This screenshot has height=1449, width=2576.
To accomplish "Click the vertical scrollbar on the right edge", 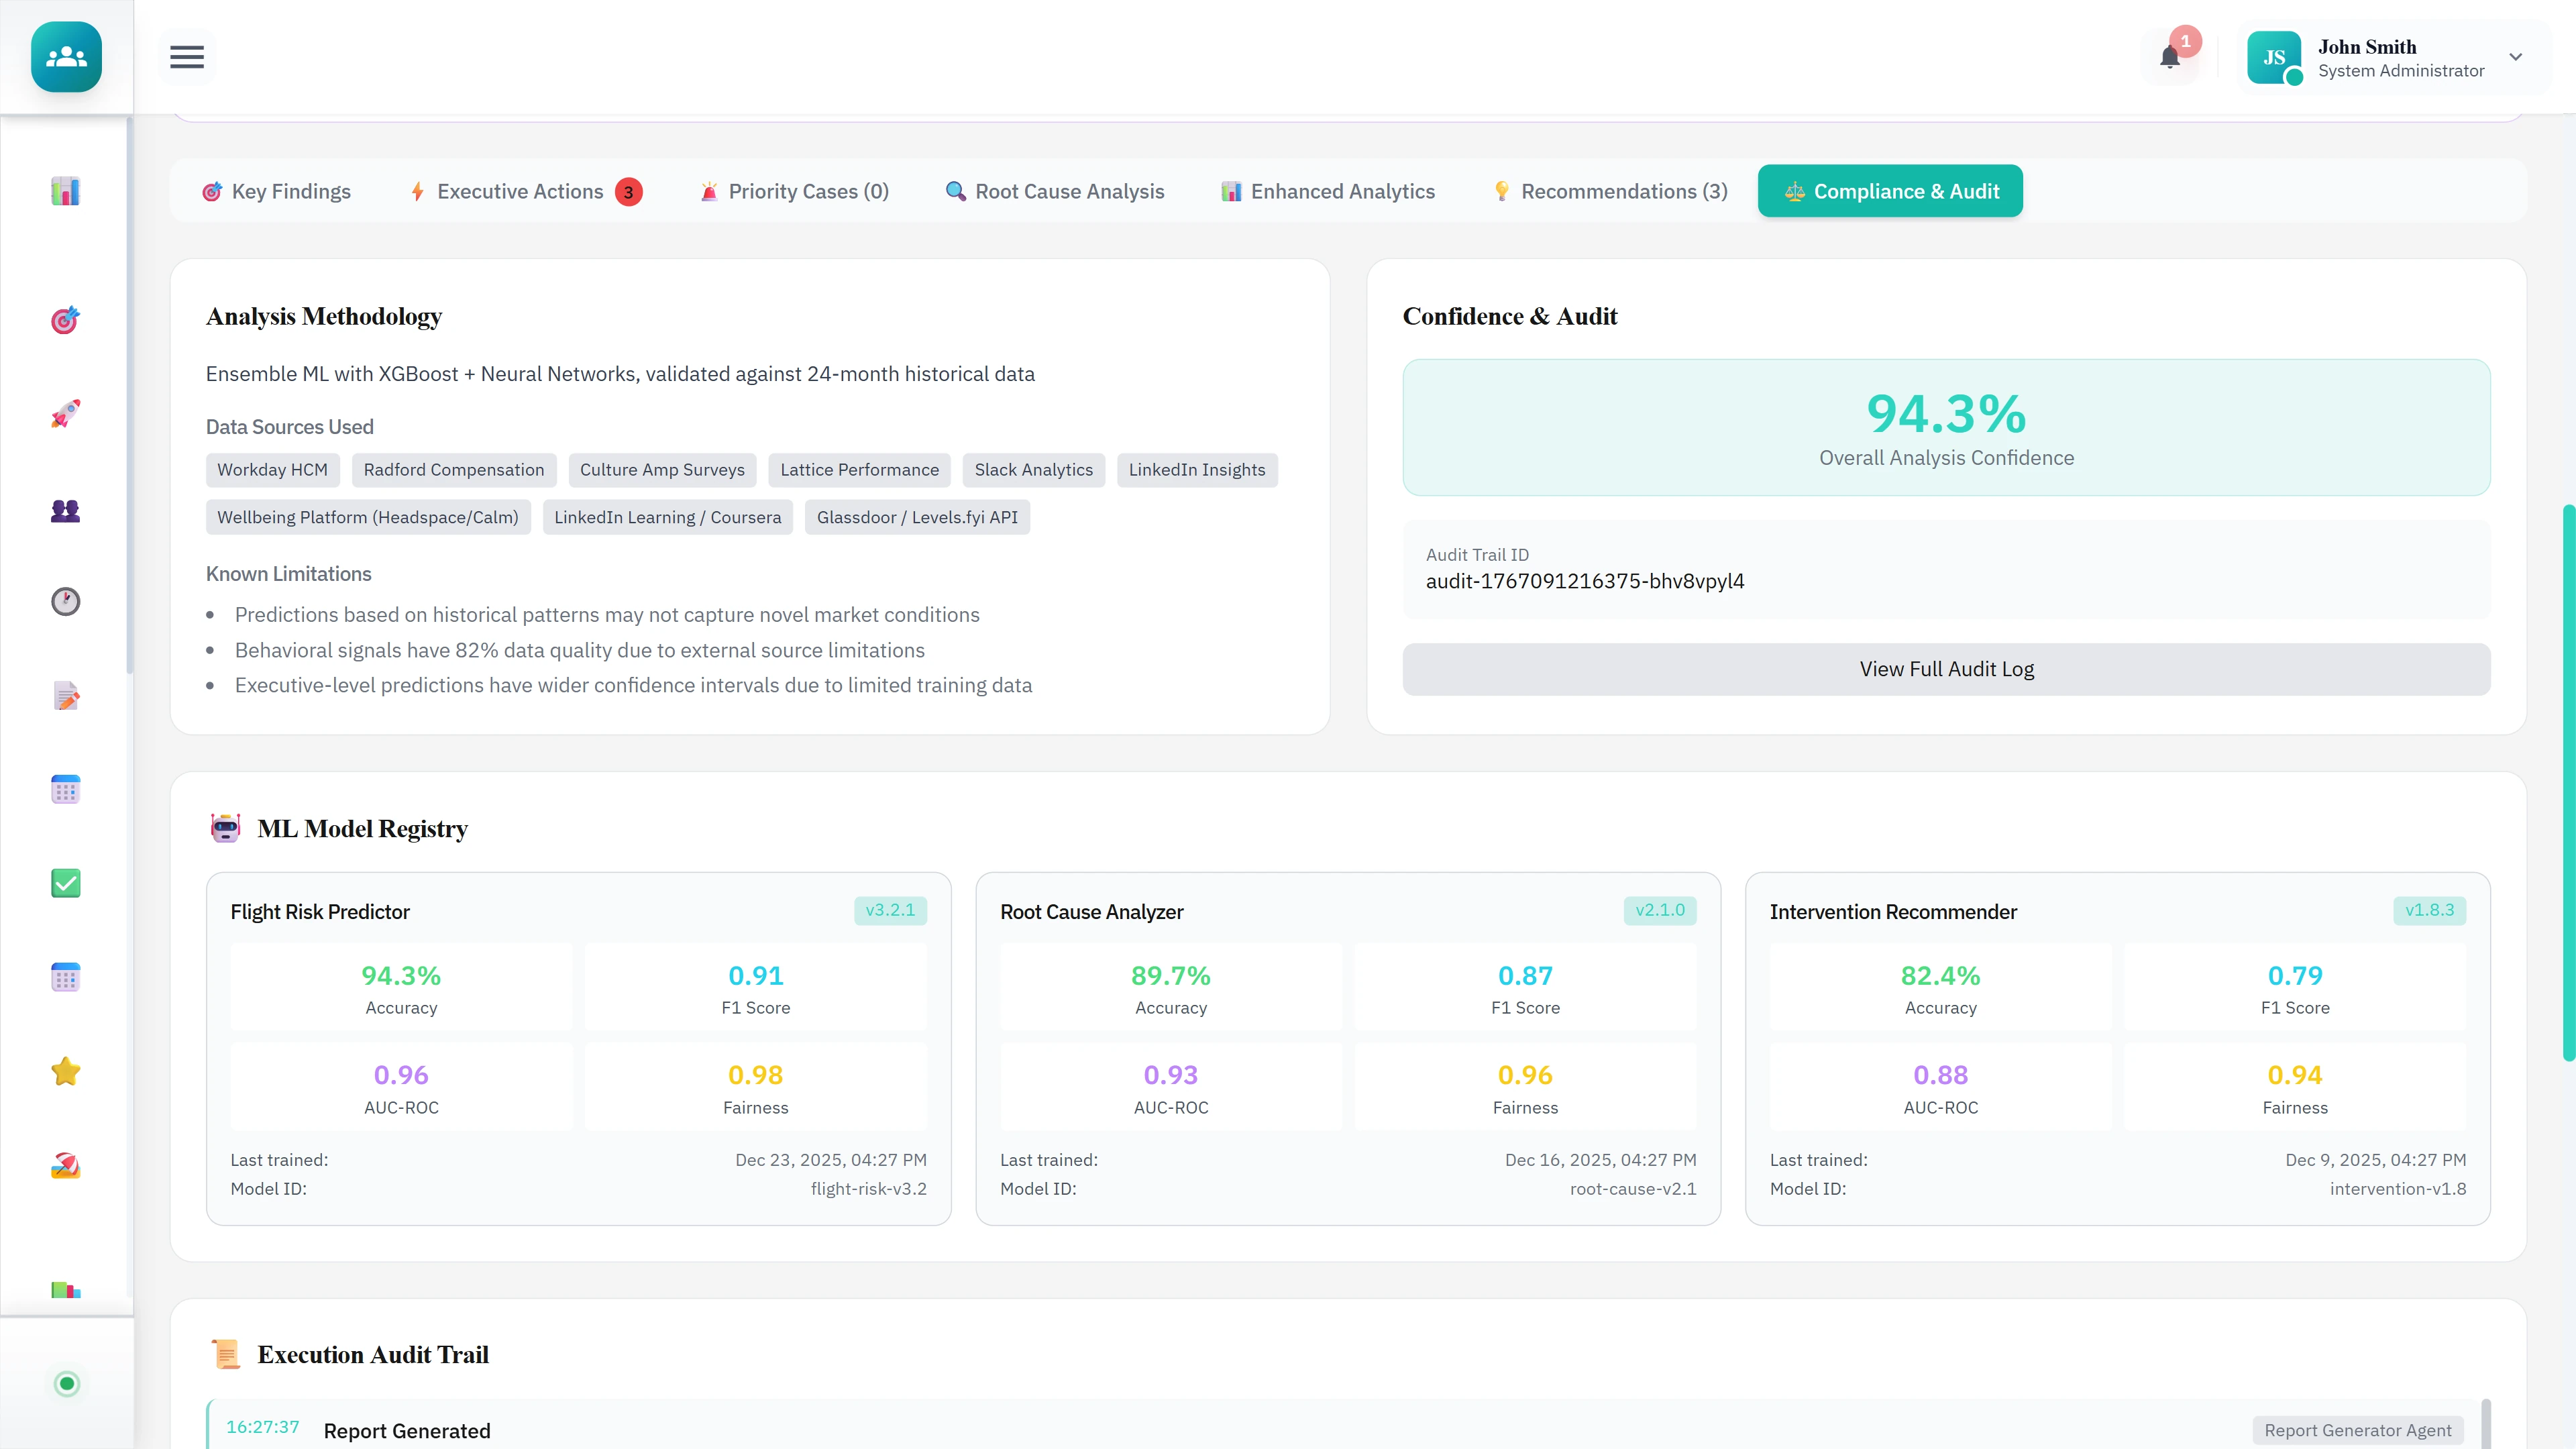I will pyautogui.click(x=2567, y=790).
